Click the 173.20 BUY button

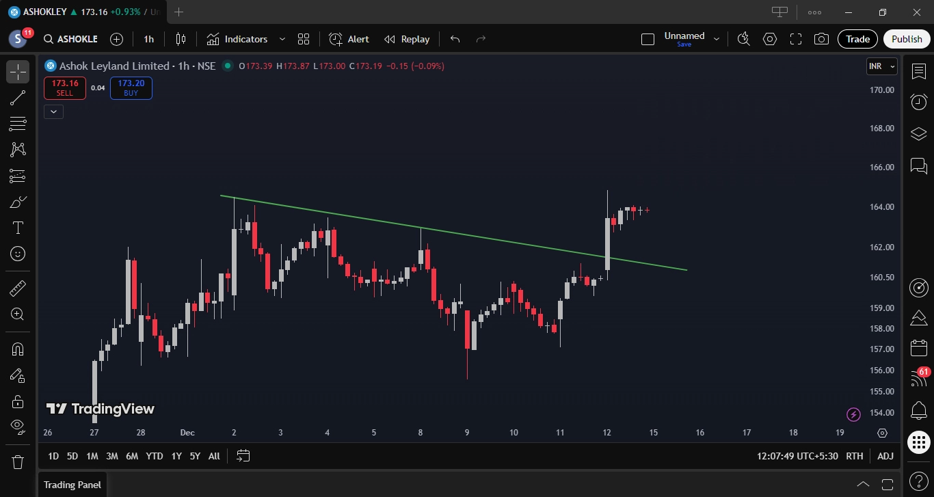click(x=131, y=88)
